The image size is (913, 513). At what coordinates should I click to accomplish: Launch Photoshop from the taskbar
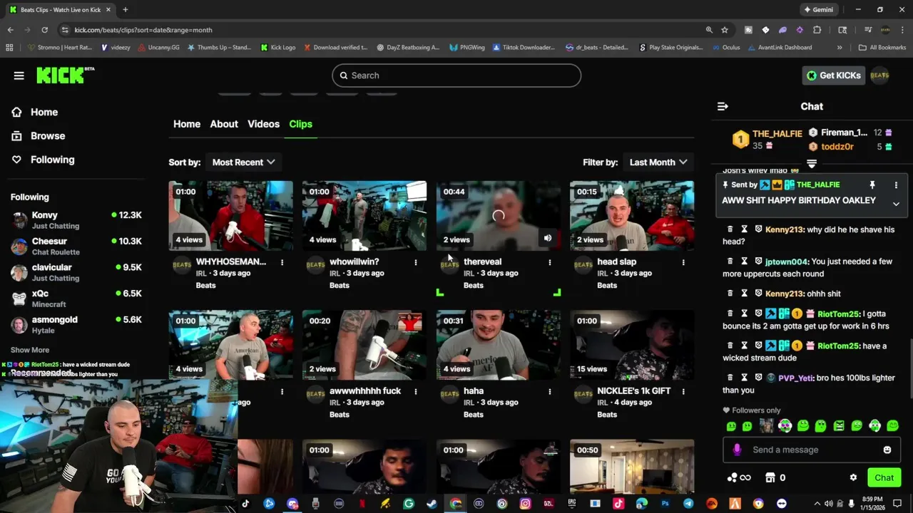[665, 504]
